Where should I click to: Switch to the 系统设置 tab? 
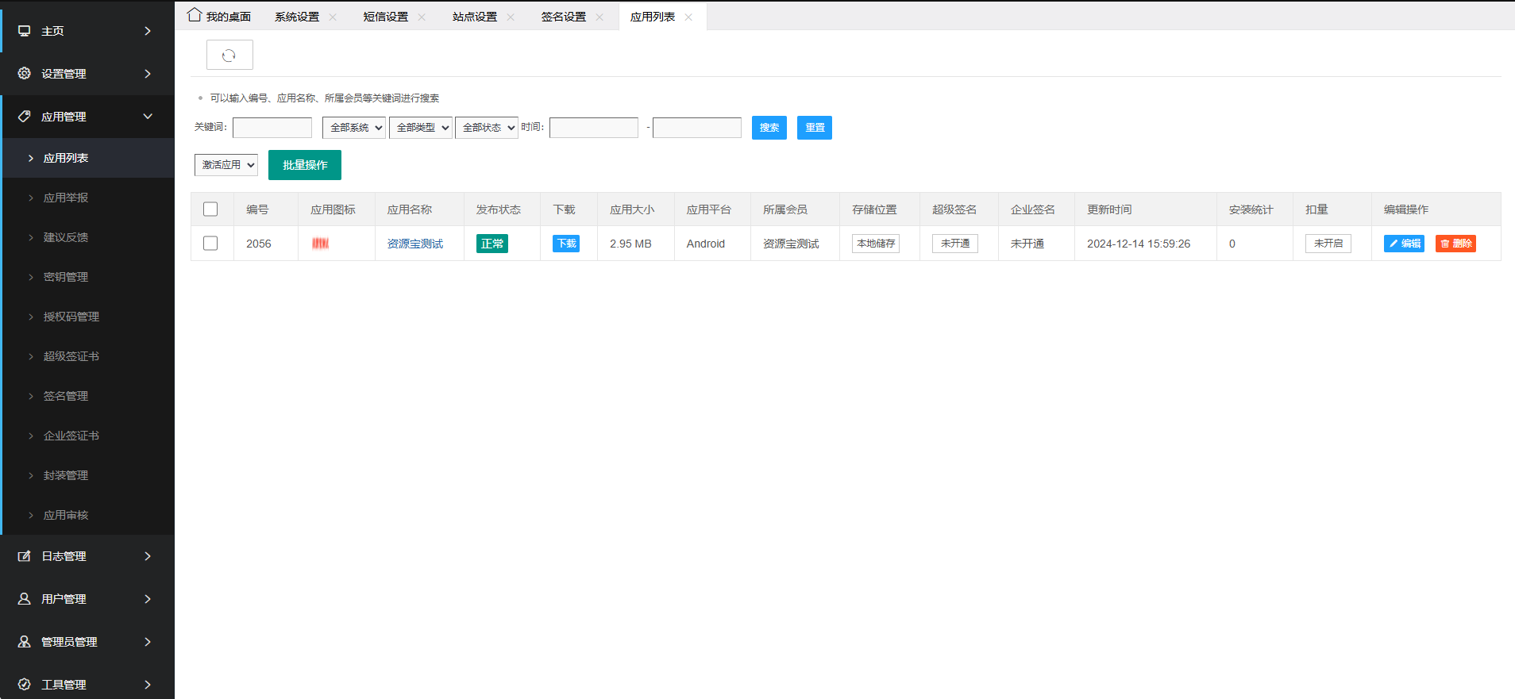[297, 17]
